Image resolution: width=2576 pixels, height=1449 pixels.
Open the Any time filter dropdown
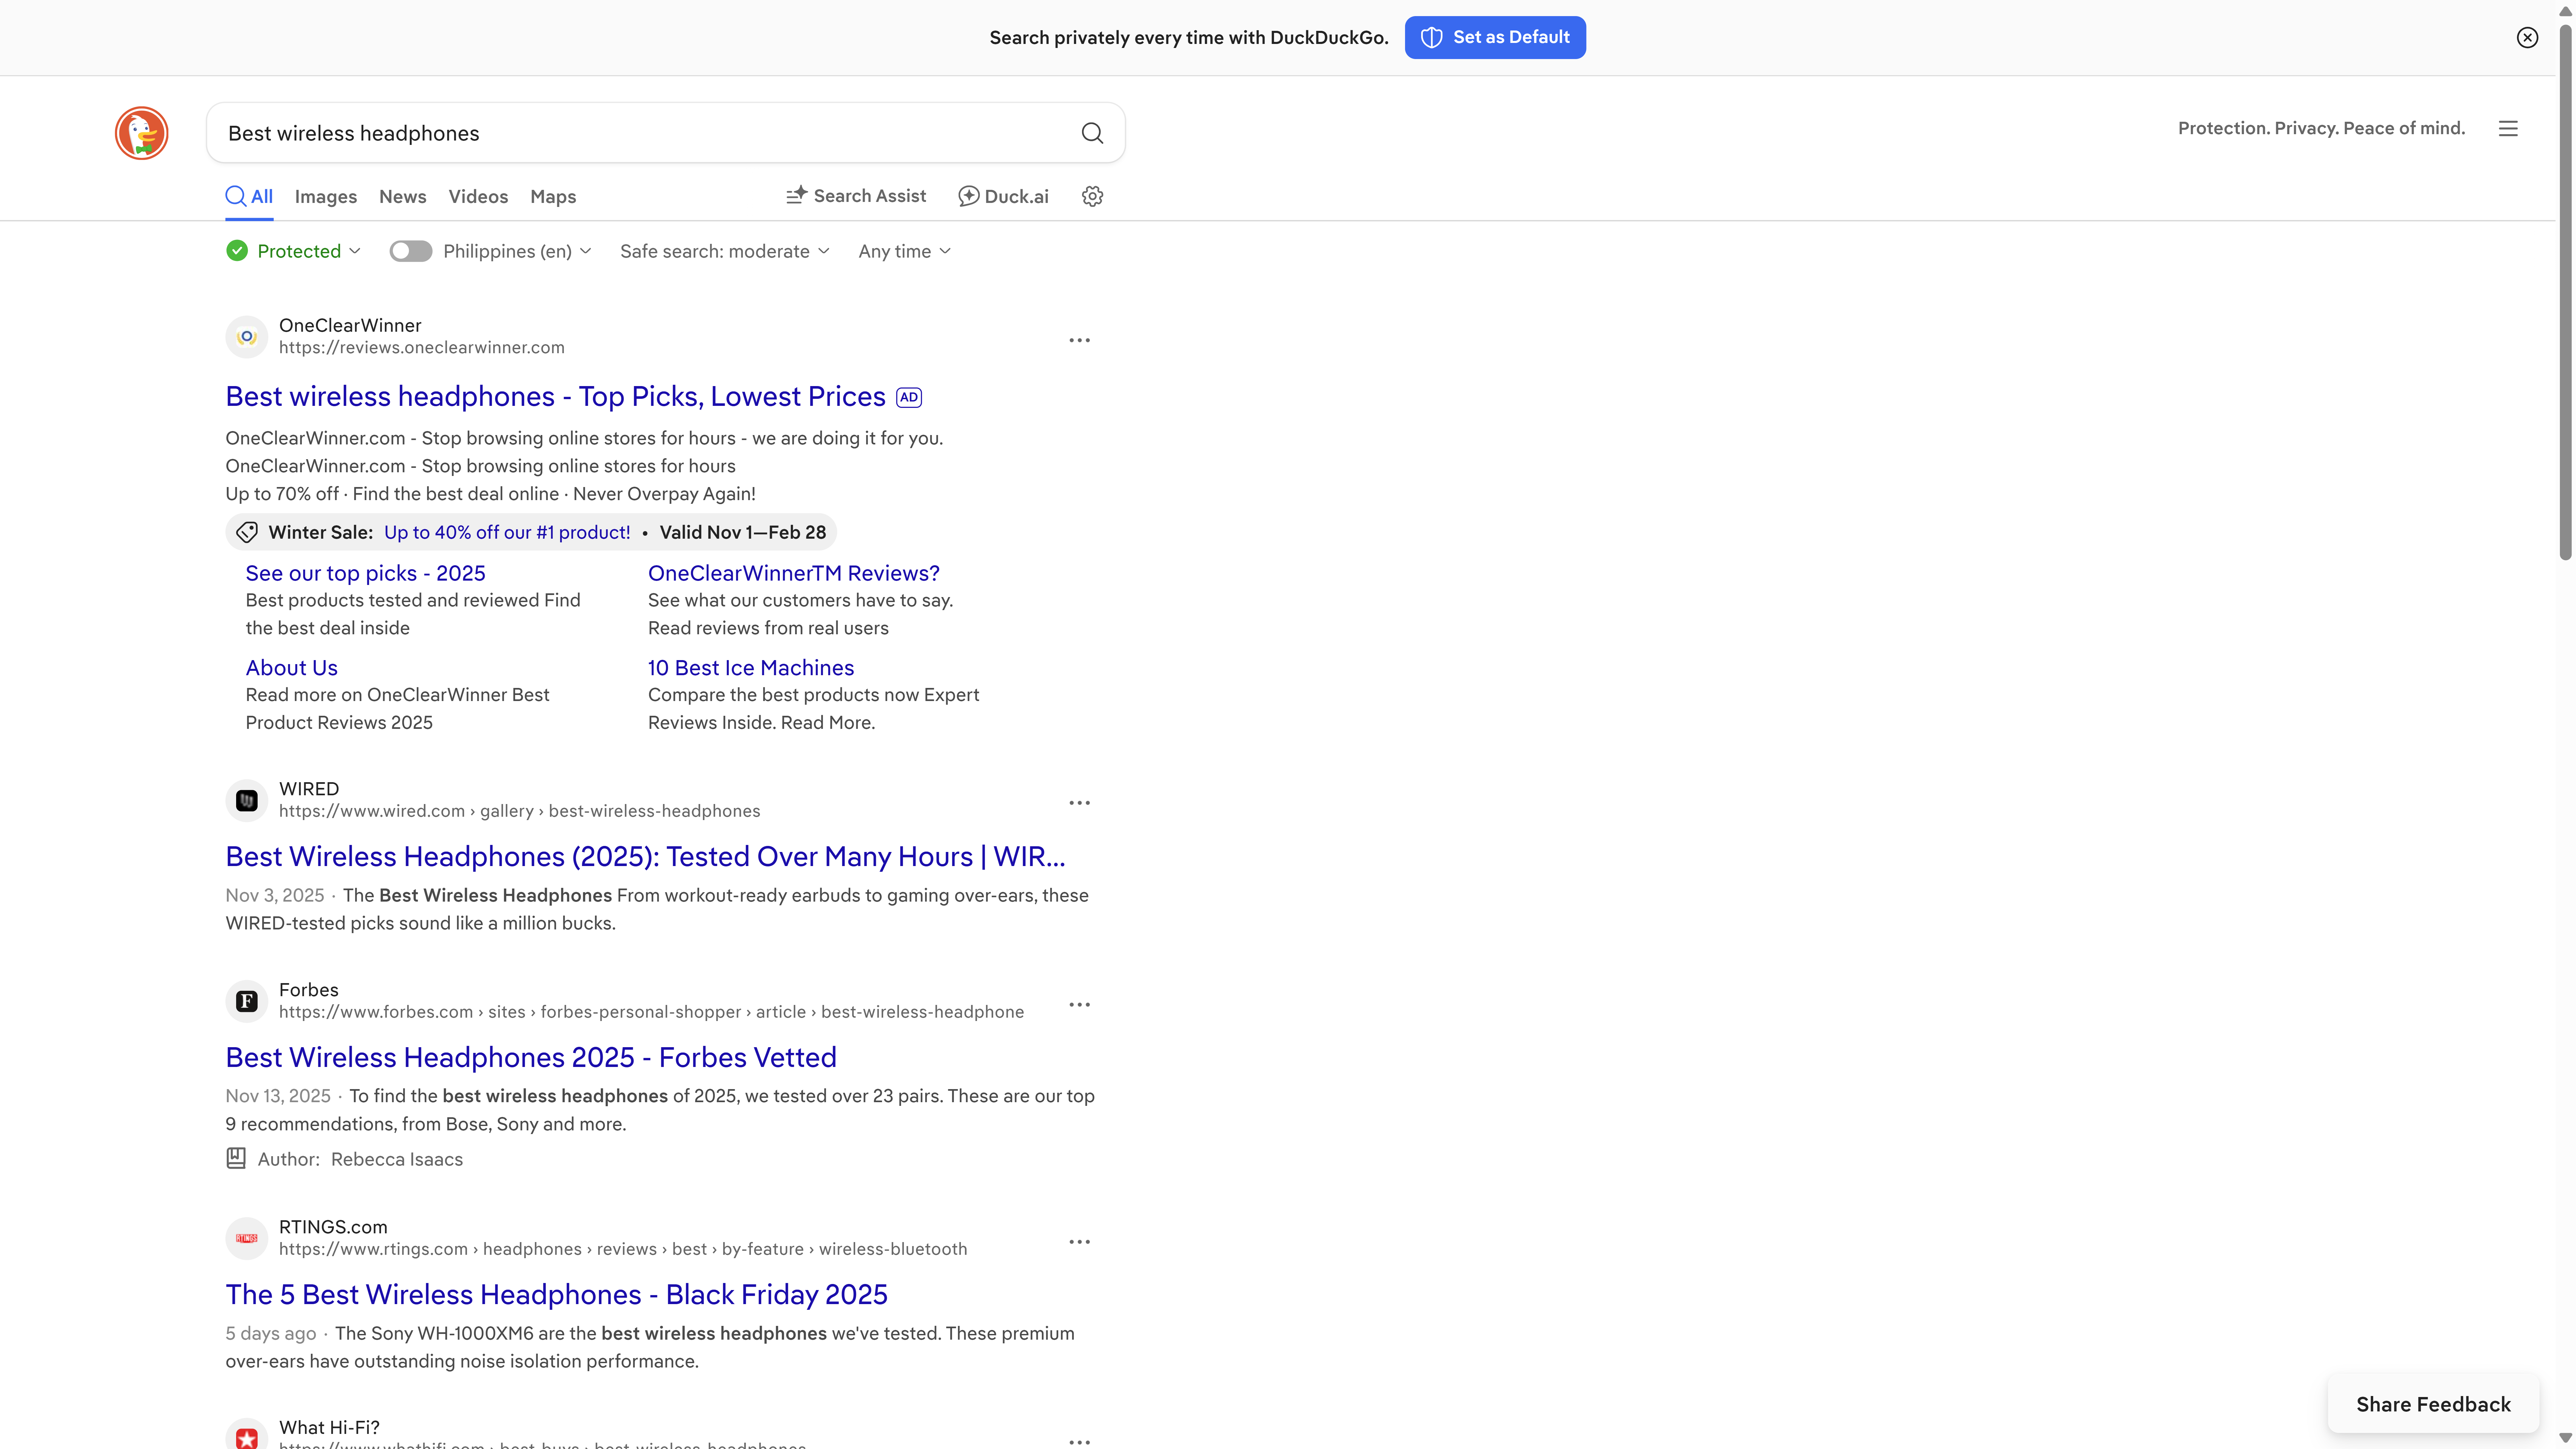click(x=904, y=251)
